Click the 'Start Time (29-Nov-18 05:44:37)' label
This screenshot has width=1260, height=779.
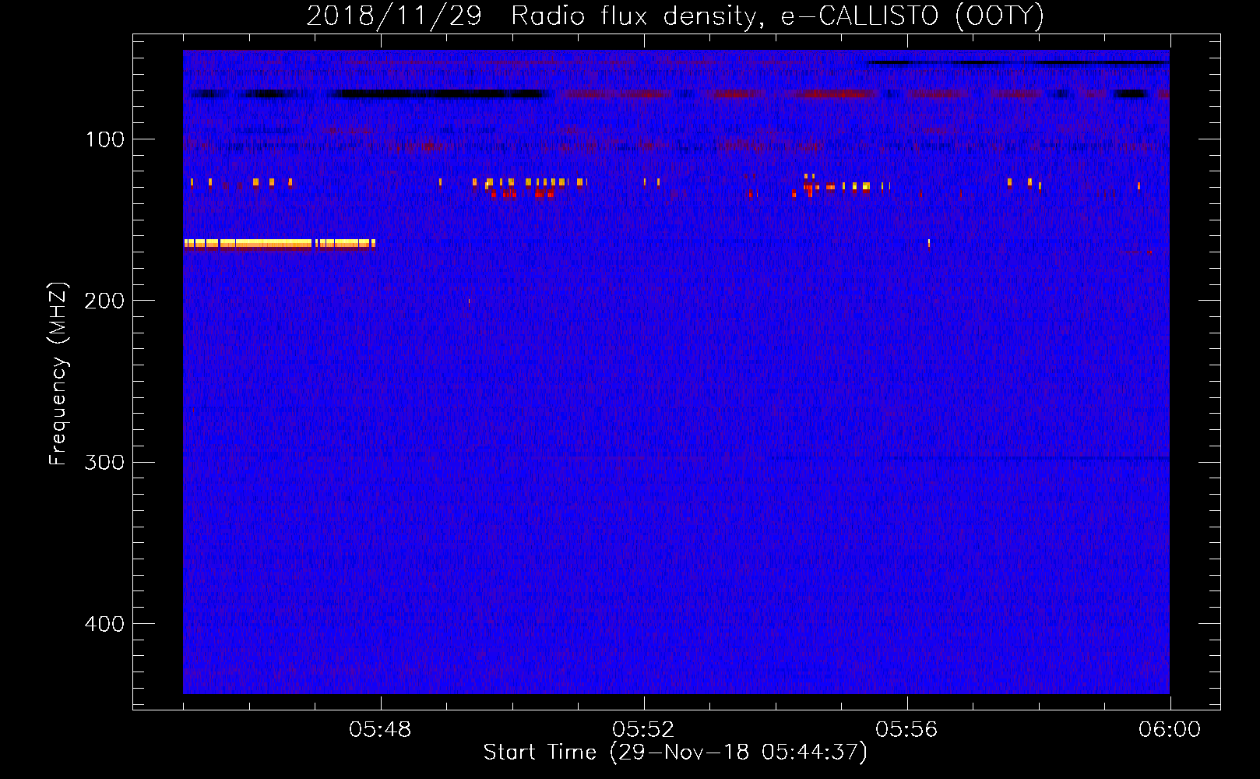[x=675, y=753]
